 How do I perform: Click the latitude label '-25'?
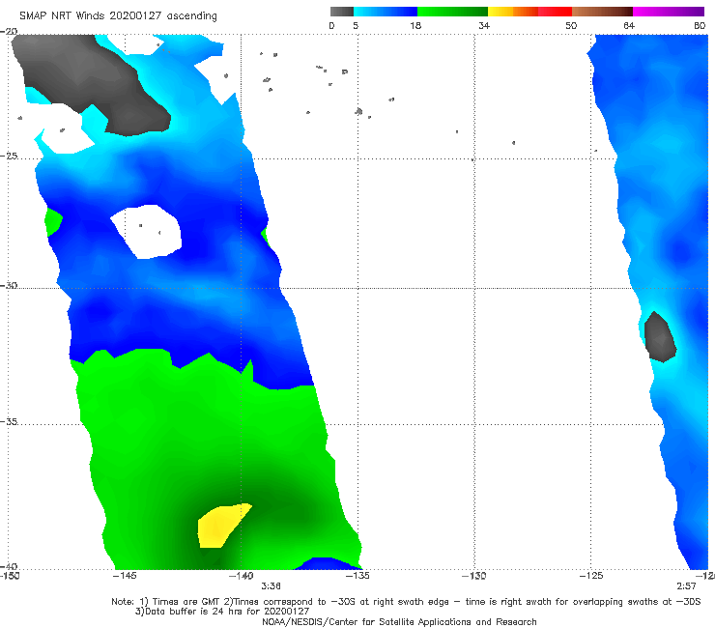9,156
